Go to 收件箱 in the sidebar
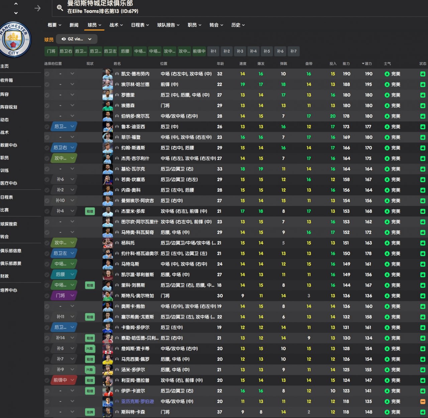Screen dimensions: 428x418 [7, 80]
